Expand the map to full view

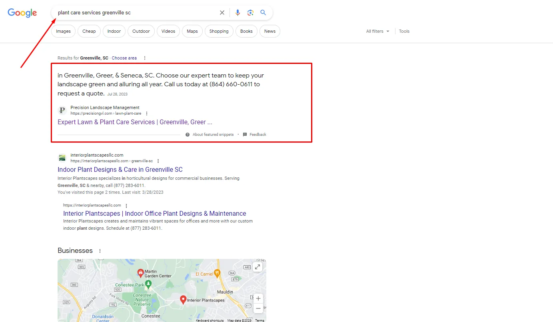tap(258, 267)
